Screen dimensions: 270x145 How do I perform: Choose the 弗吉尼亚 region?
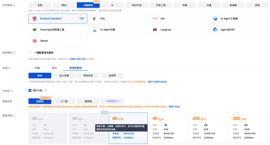(88, 75)
